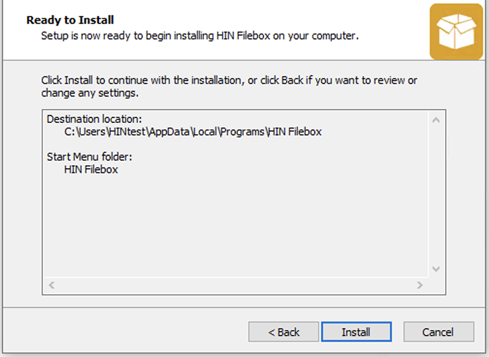Click the 'Click Install to continue' instruction text

pos(229,81)
